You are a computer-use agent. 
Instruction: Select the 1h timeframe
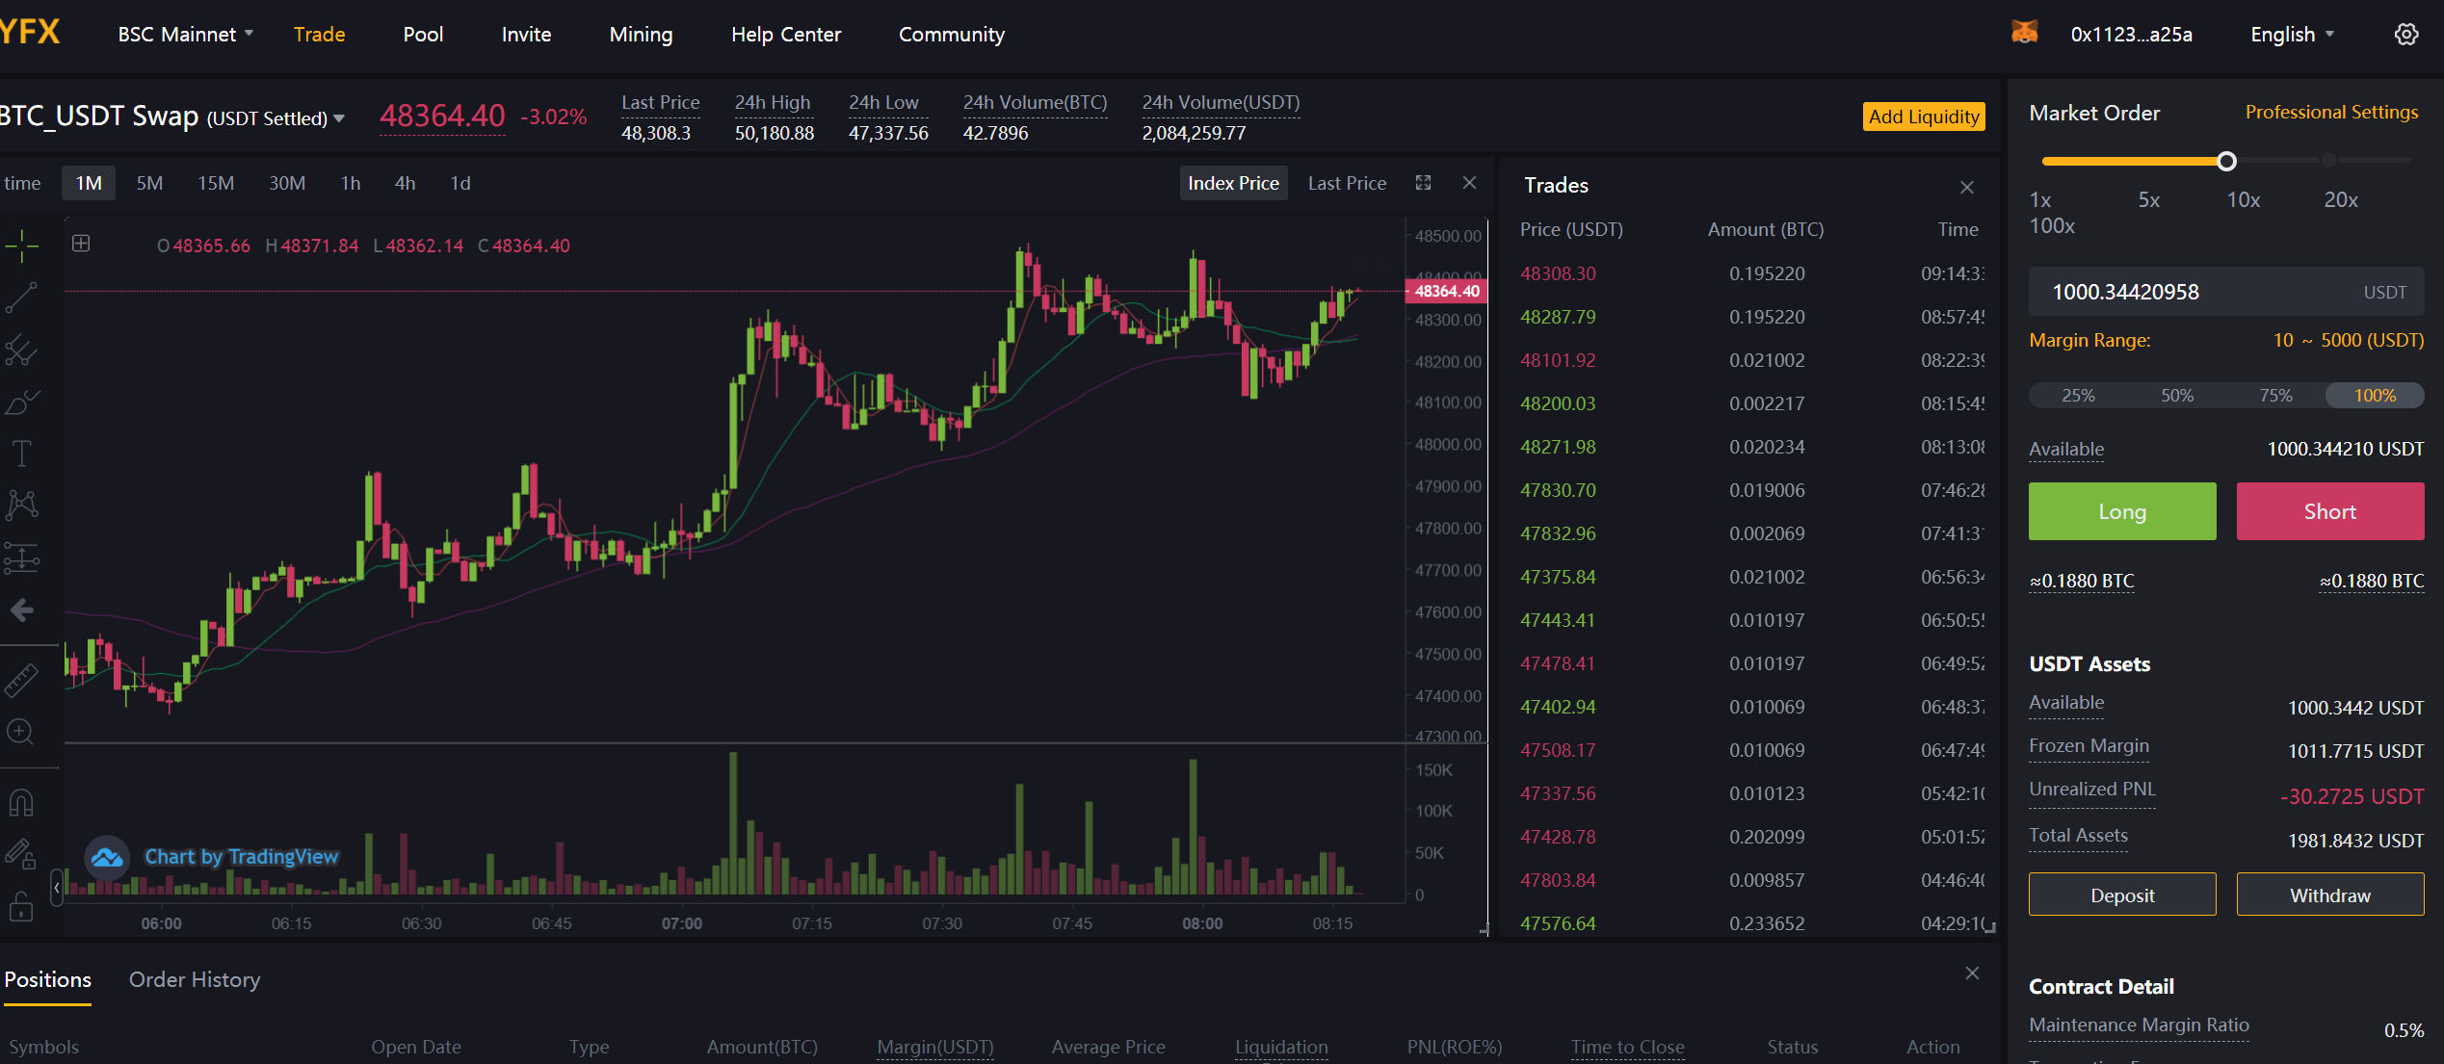click(351, 183)
